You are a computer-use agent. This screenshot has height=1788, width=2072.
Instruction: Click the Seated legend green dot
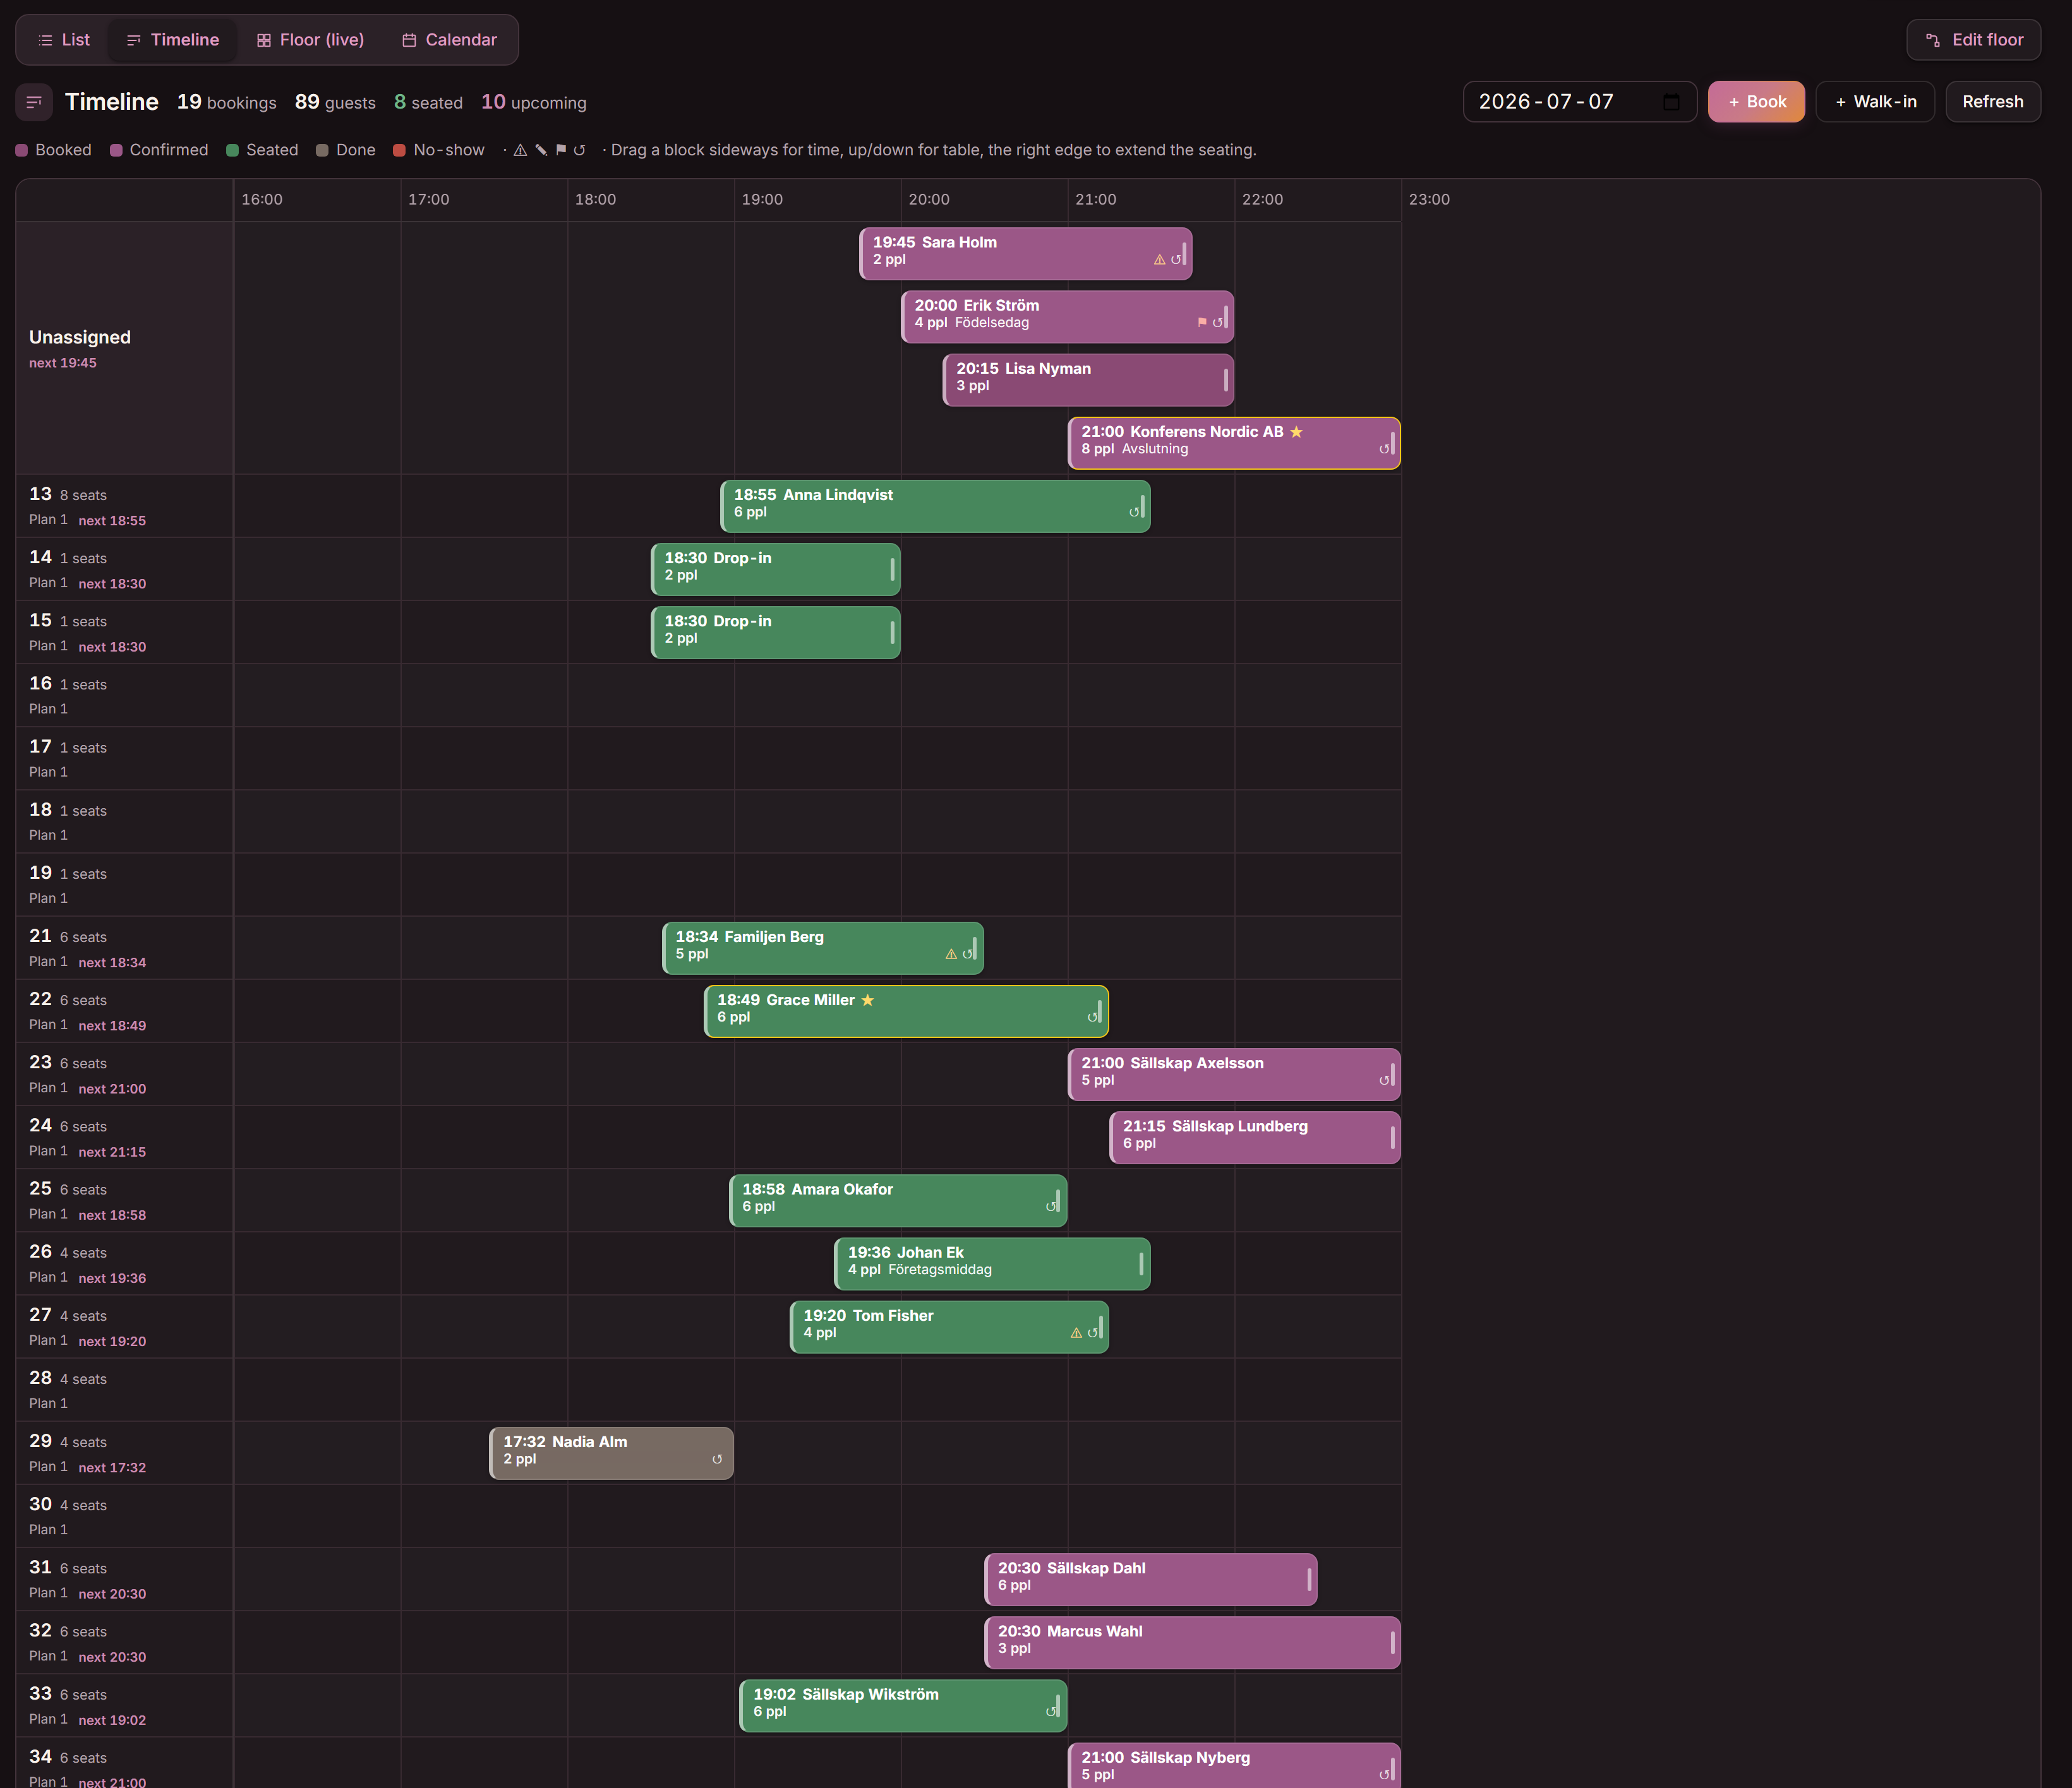(x=232, y=150)
